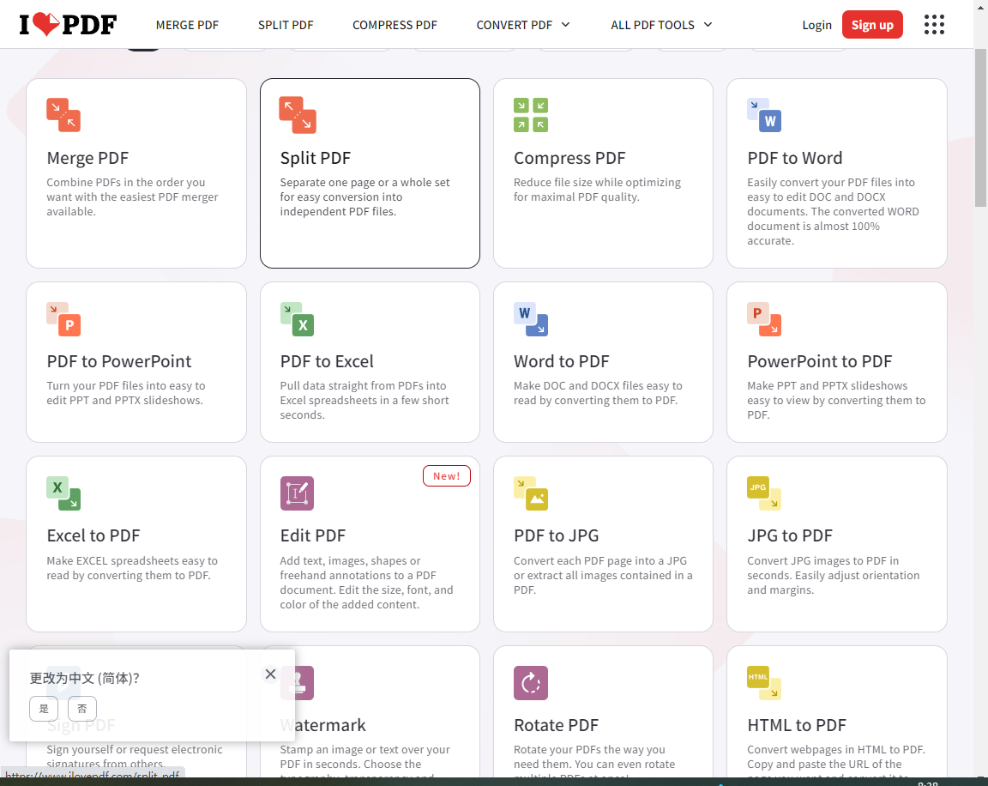Image resolution: width=988 pixels, height=786 pixels.
Task: Open the Edit PDF card title
Action: click(313, 535)
